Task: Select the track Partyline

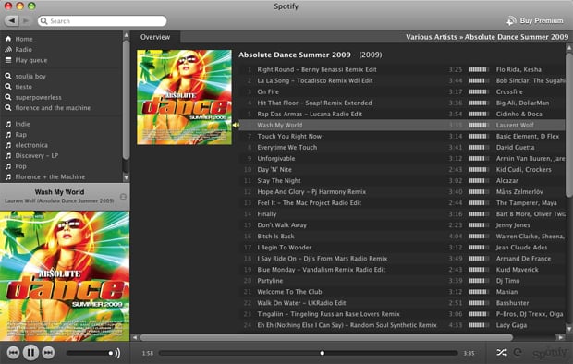Action: pos(270,281)
